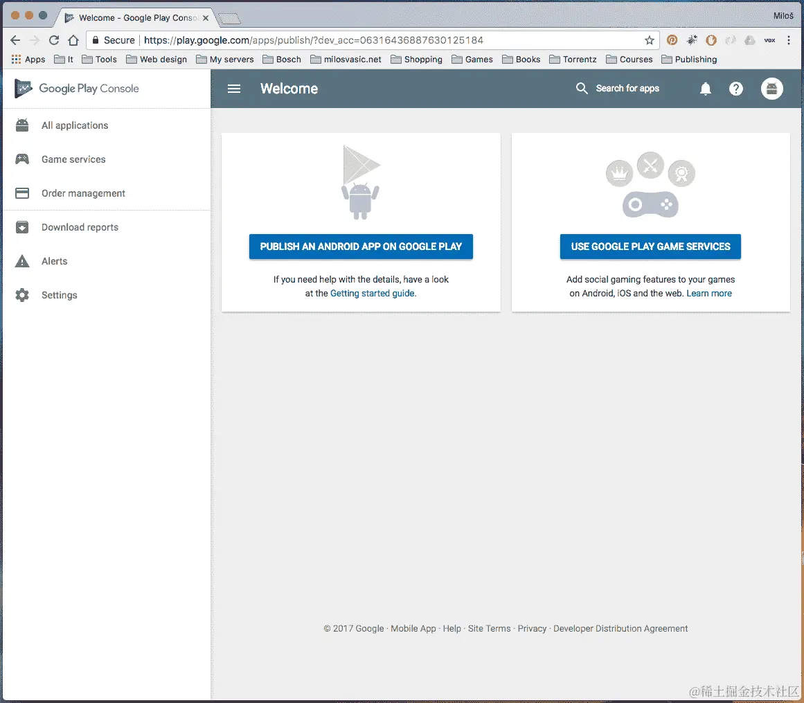Click the vox extension icon
The image size is (804, 703).
tap(769, 40)
